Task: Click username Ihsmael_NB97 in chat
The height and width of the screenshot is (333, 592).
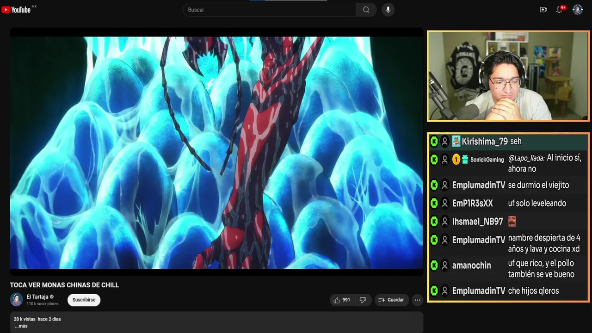Action: (478, 222)
